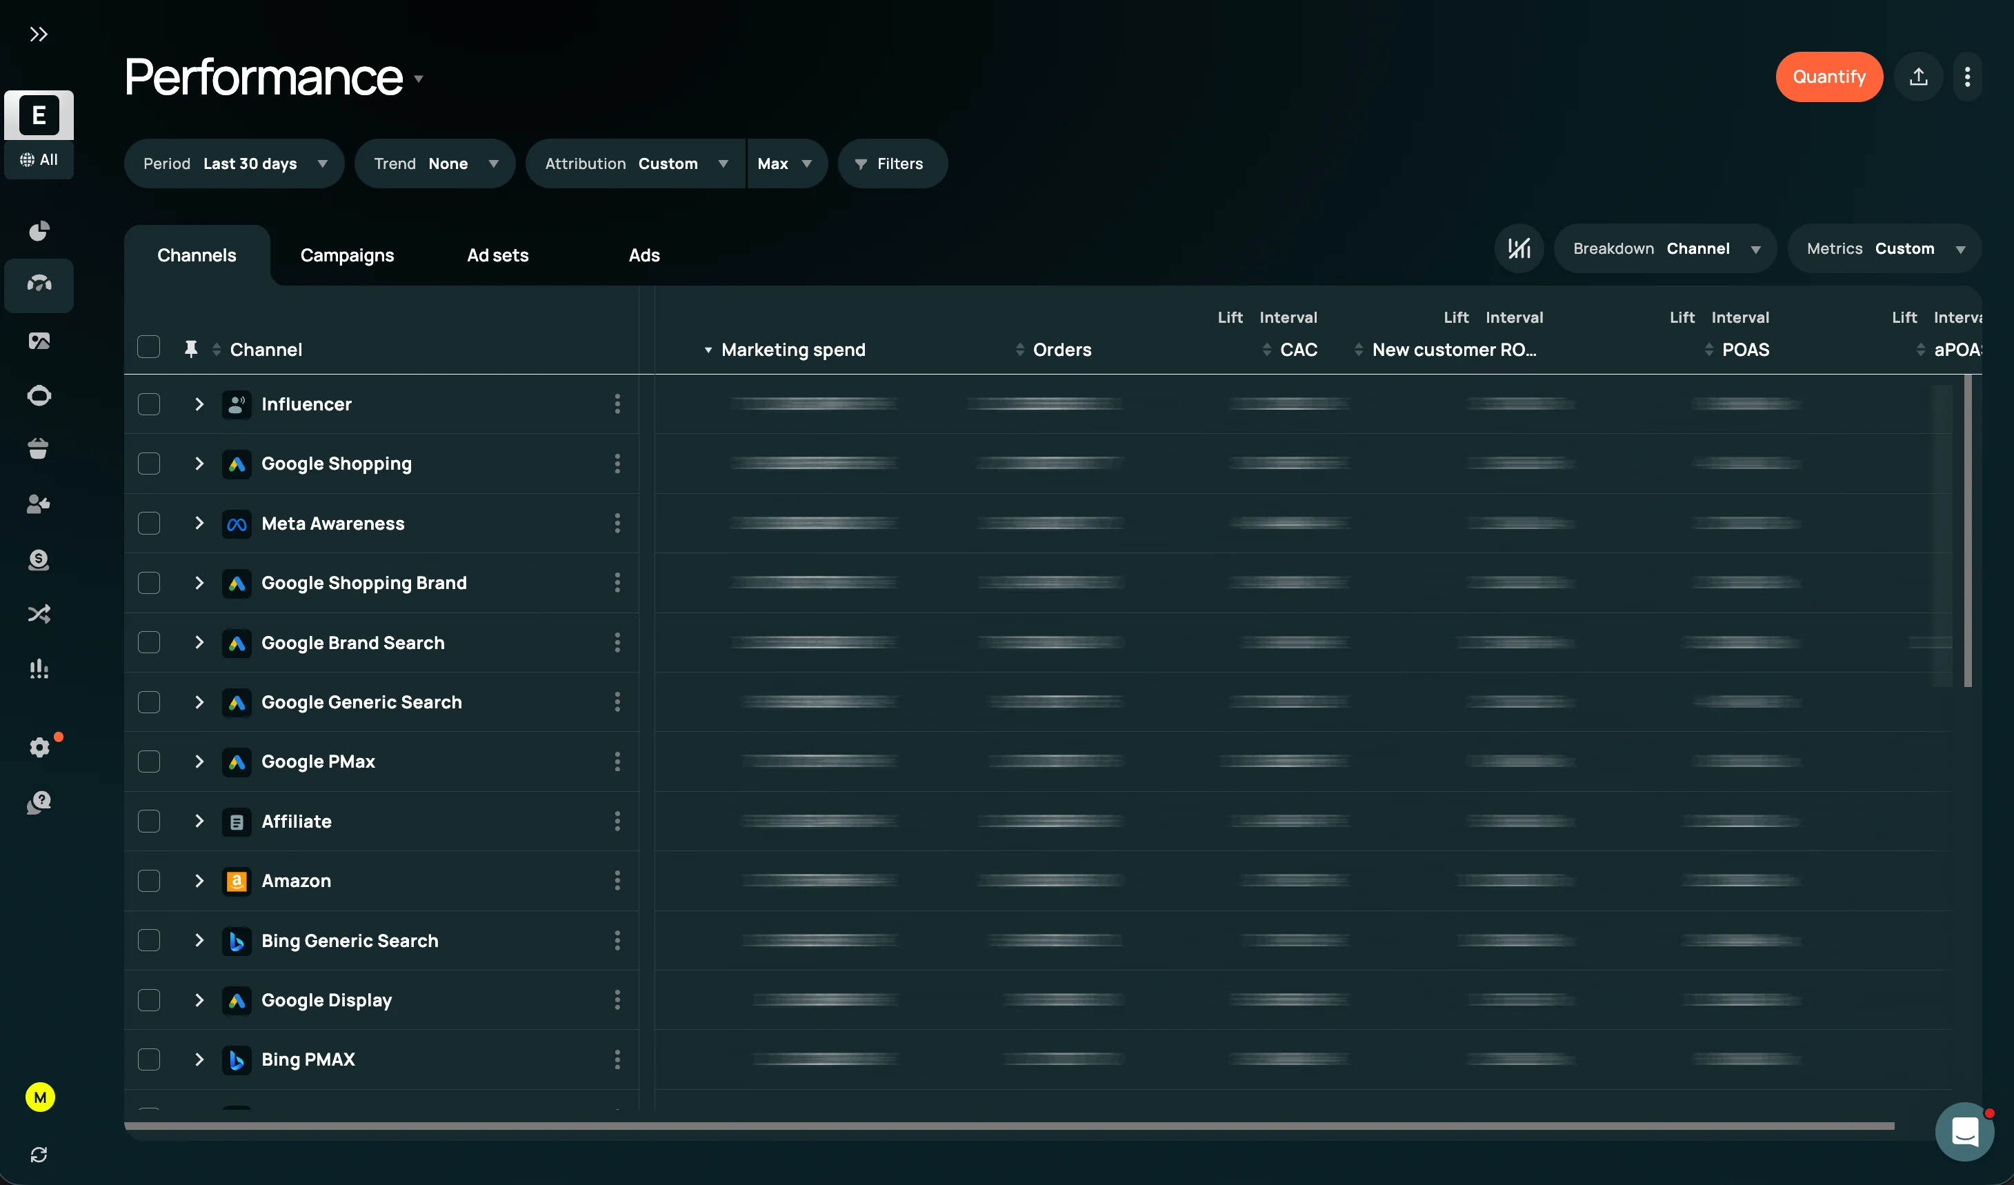
Task: Switch to the Ad sets tab
Action: 497,255
